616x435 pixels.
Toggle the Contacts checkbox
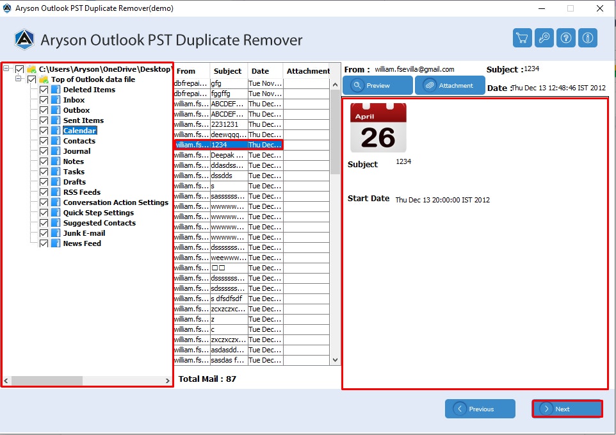(44, 141)
